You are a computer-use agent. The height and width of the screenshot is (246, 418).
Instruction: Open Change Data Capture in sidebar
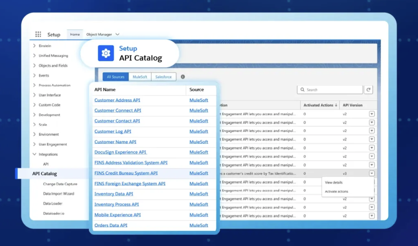coord(60,184)
